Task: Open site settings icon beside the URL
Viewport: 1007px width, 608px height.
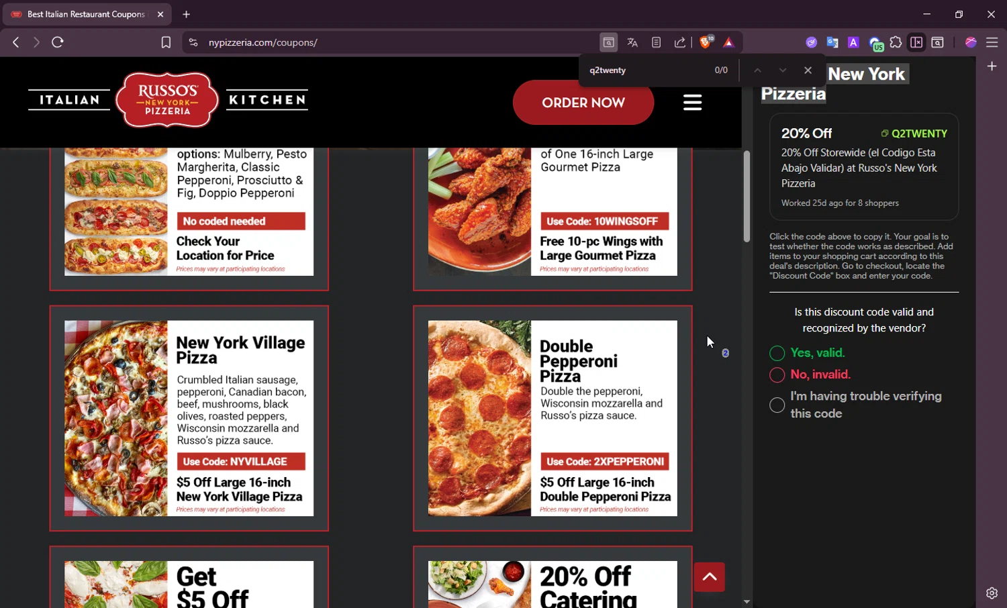Action: point(193,42)
